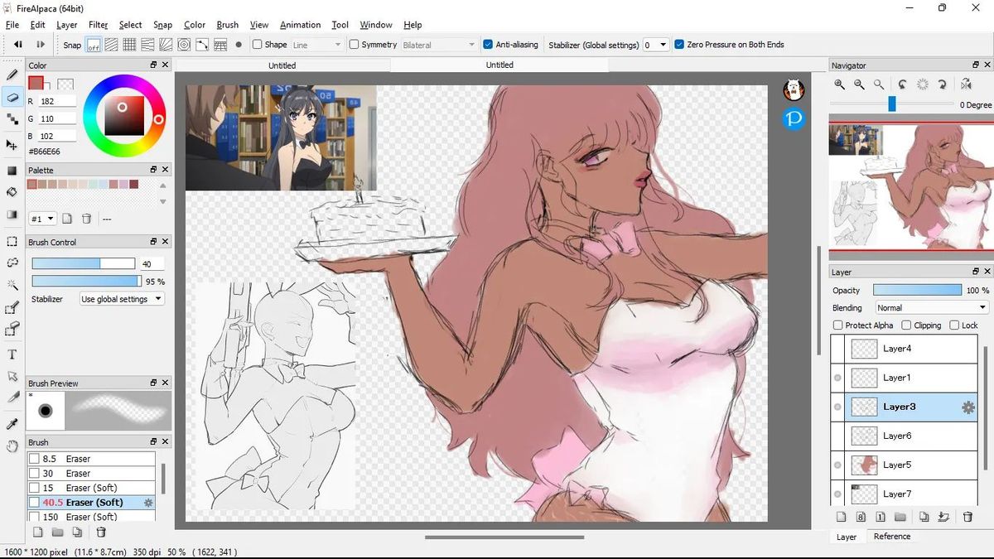
Task: Open the Shape type Line dropdown
Action: pyautogui.click(x=316, y=45)
